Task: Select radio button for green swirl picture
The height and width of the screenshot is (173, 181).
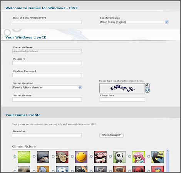Action: pyautogui.click(x=15, y=156)
